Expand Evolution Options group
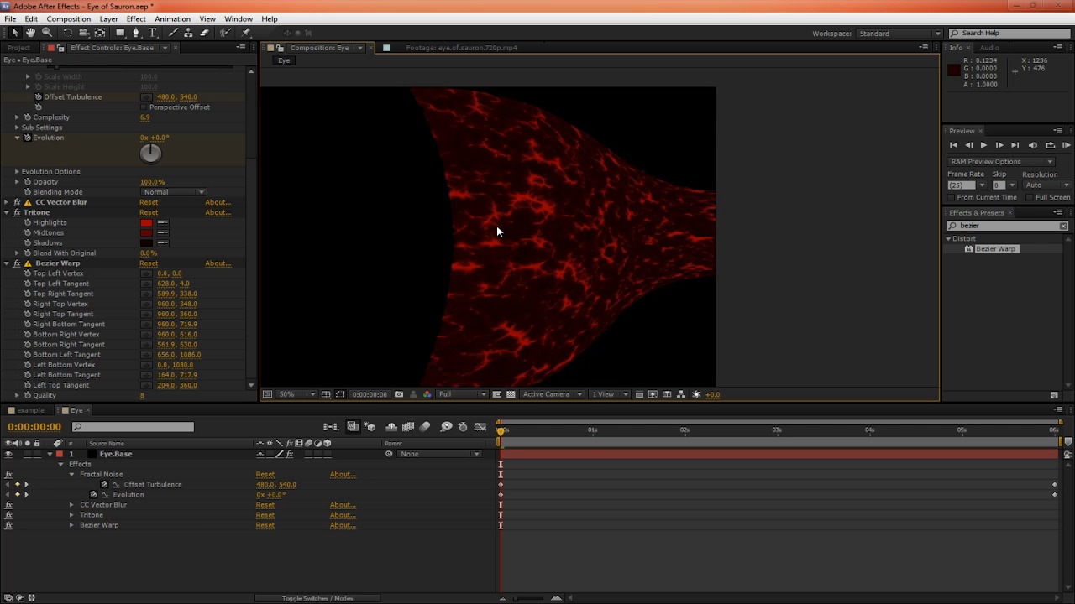 17,171
